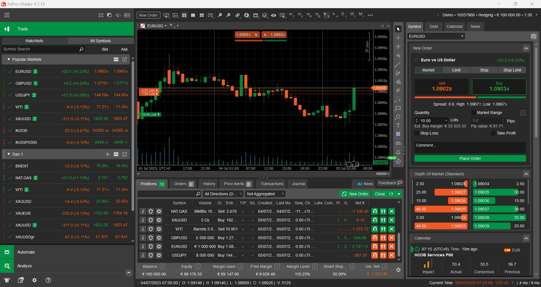Open the Calendar tab
This screenshot has height=287, width=541.
454,26
